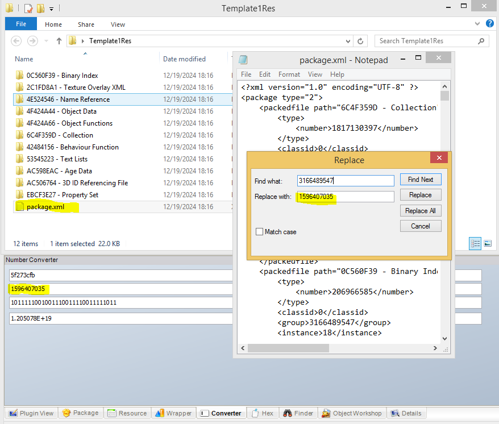The image size is (499, 424).
Task: Select the Wrapper tab
Action: pos(173,413)
